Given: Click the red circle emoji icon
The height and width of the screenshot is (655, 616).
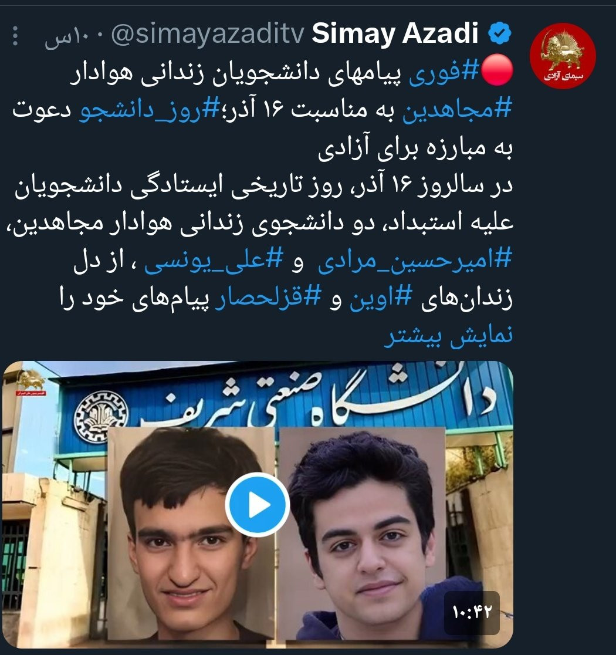Looking at the screenshot, I should (x=497, y=70).
